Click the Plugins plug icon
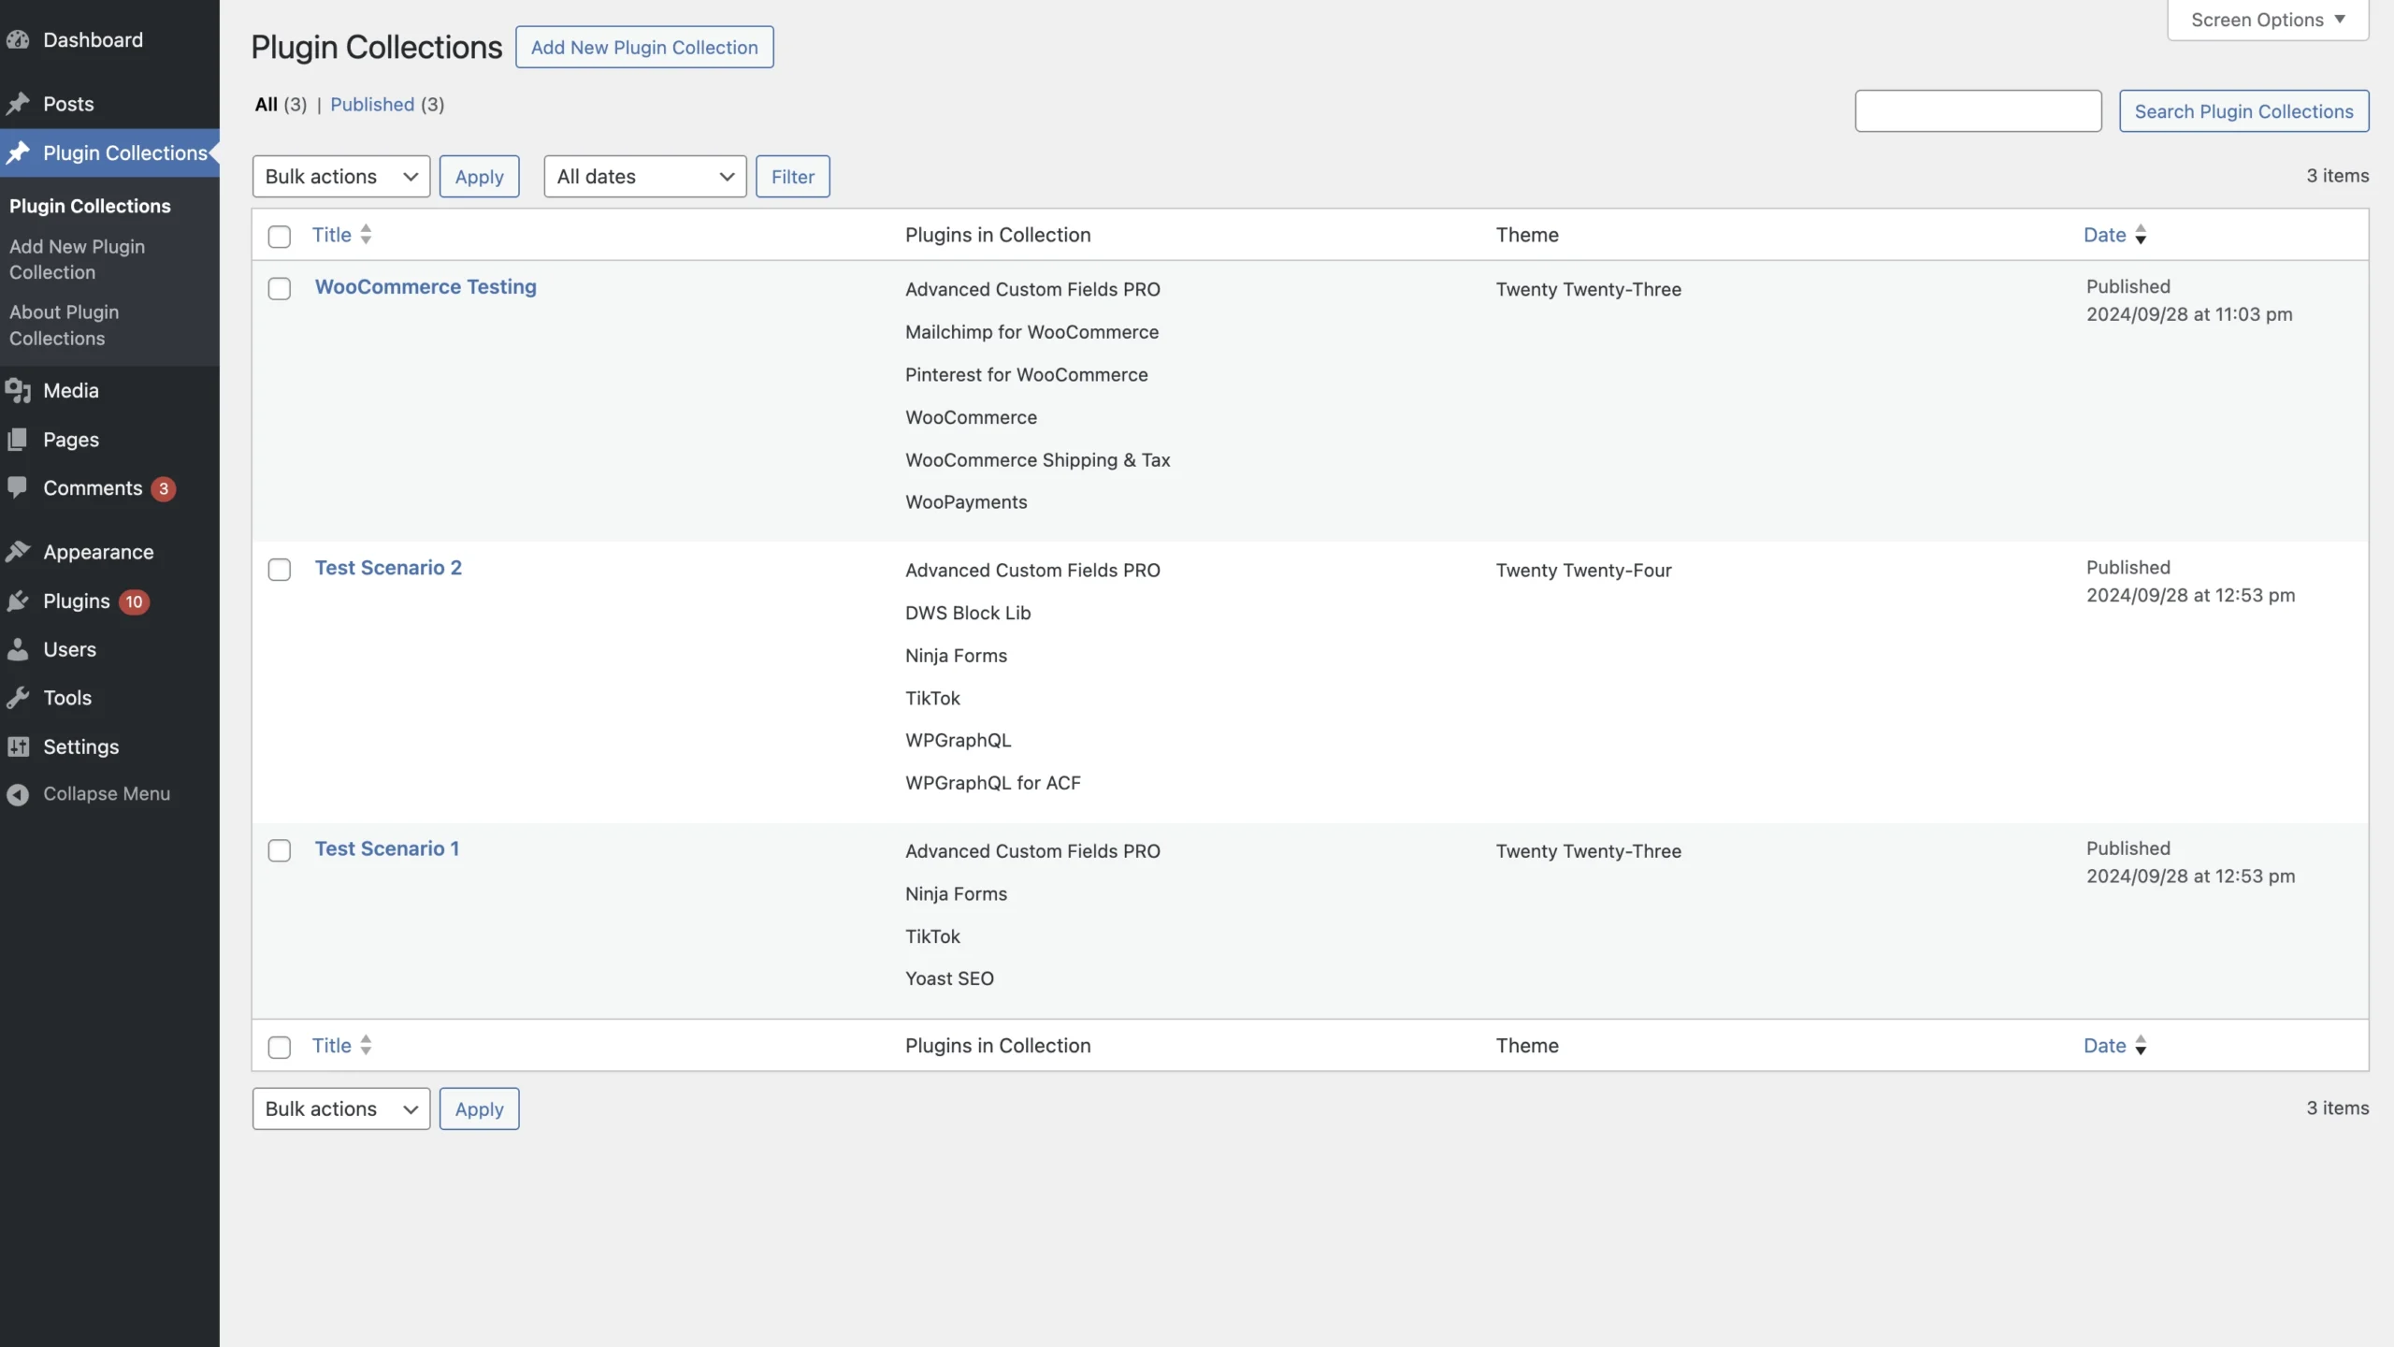 (x=18, y=601)
